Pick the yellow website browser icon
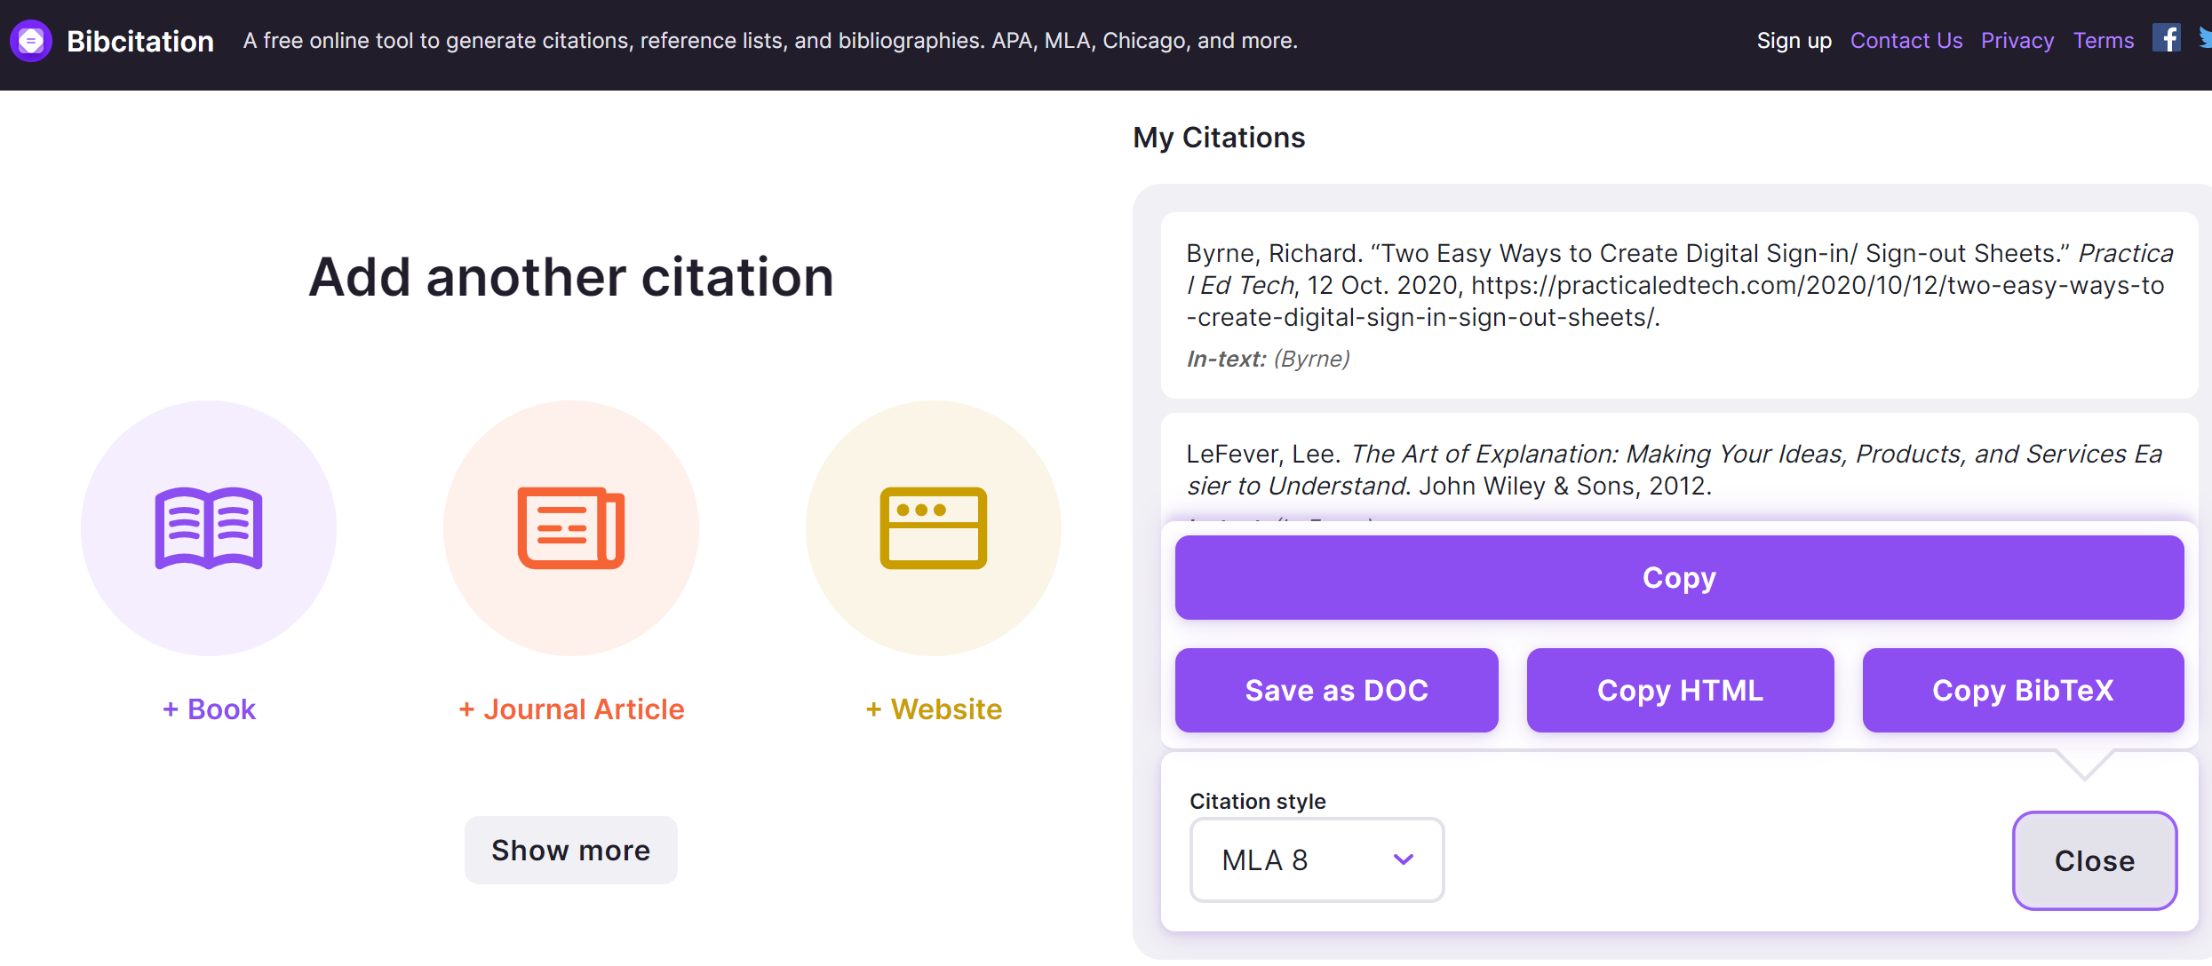 click(934, 527)
